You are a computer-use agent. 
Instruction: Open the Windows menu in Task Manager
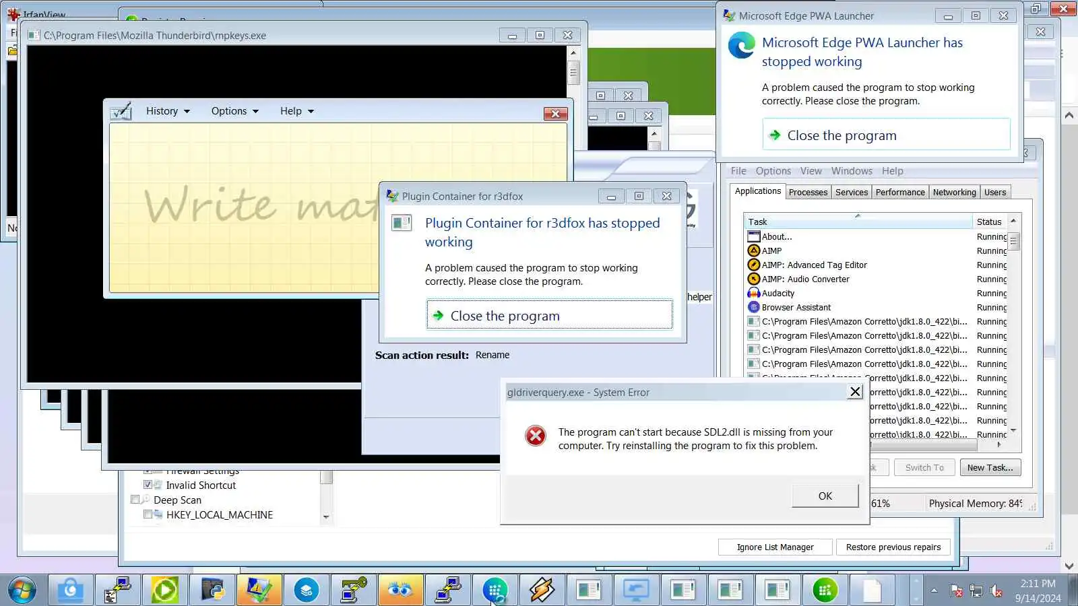pos(852,171)
